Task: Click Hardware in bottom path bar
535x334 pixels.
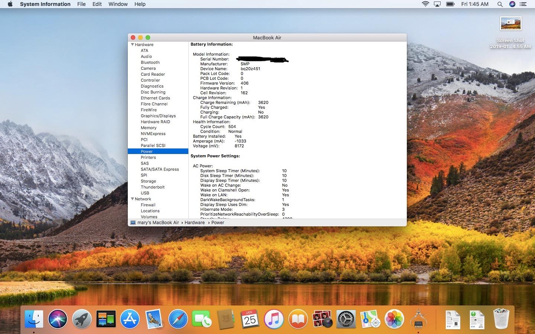Action: click(195, 223)
